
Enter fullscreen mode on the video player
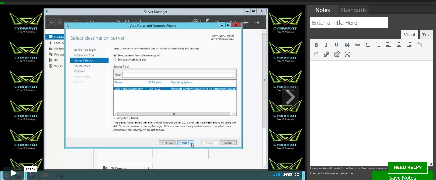click(x=297, y=175)
